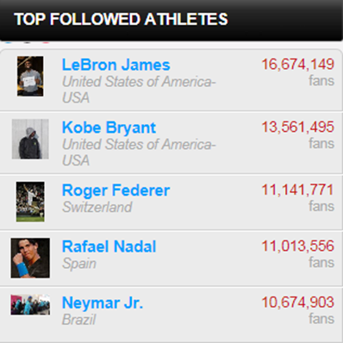
Task: Follow the Kobe Bryant name link
Action: [x=109, y=128]
